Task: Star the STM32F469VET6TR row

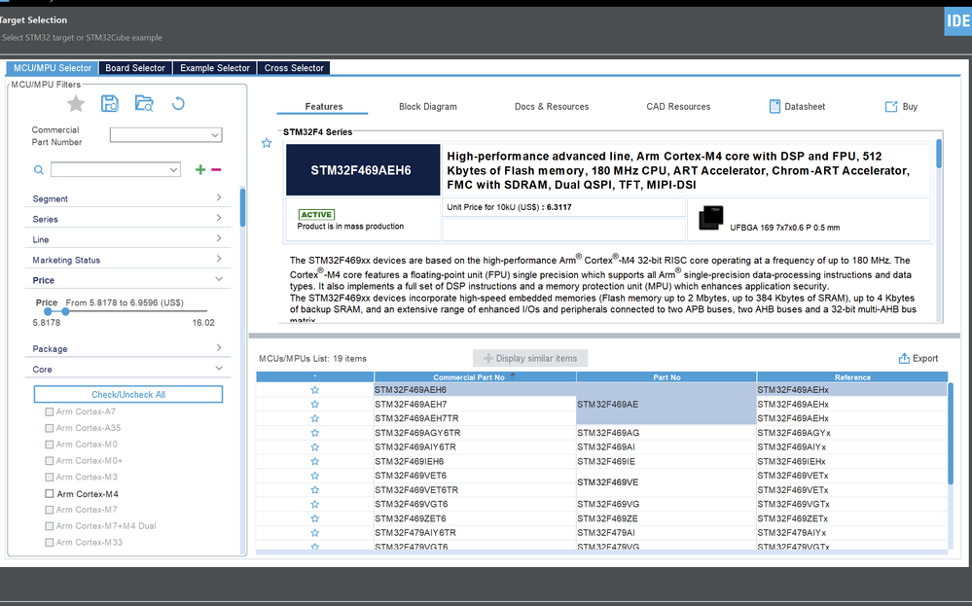Action: point(315,489)
